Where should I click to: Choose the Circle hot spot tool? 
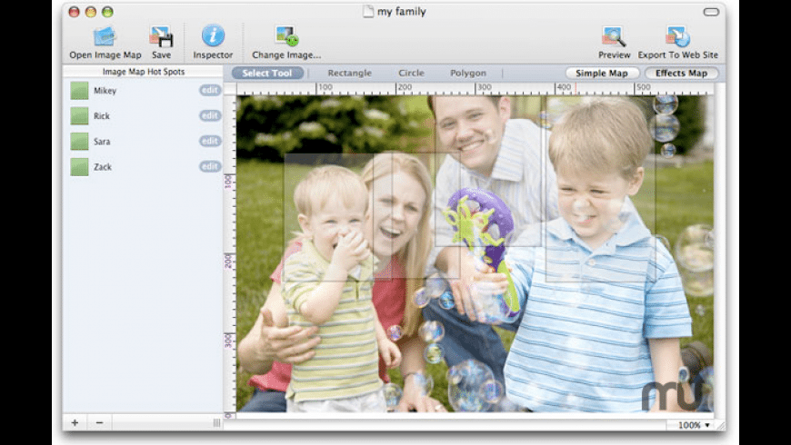(x=411, y=73)
